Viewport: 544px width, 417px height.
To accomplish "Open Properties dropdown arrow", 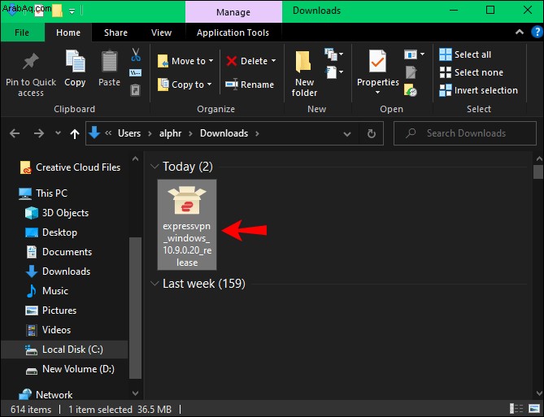I will click(x=378, y=93).
